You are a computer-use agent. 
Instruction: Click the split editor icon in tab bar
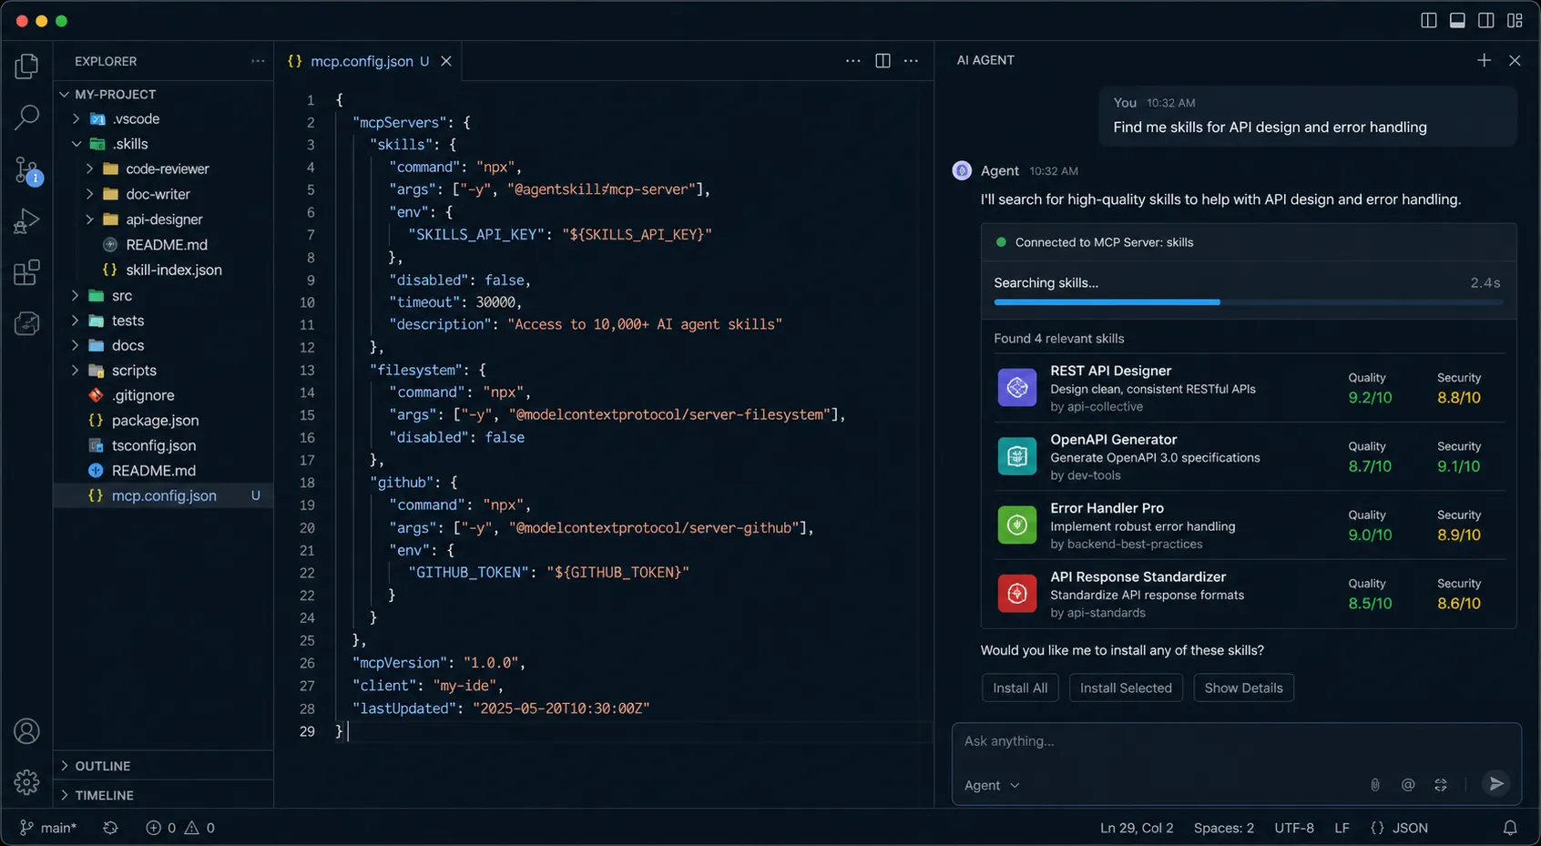[x=883, y=60]
